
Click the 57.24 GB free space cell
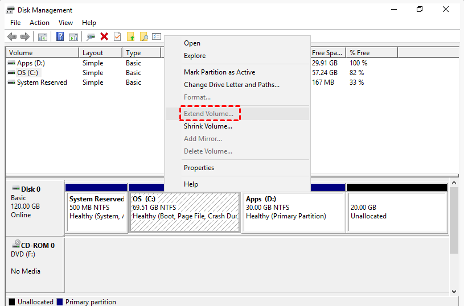[325, 73]
